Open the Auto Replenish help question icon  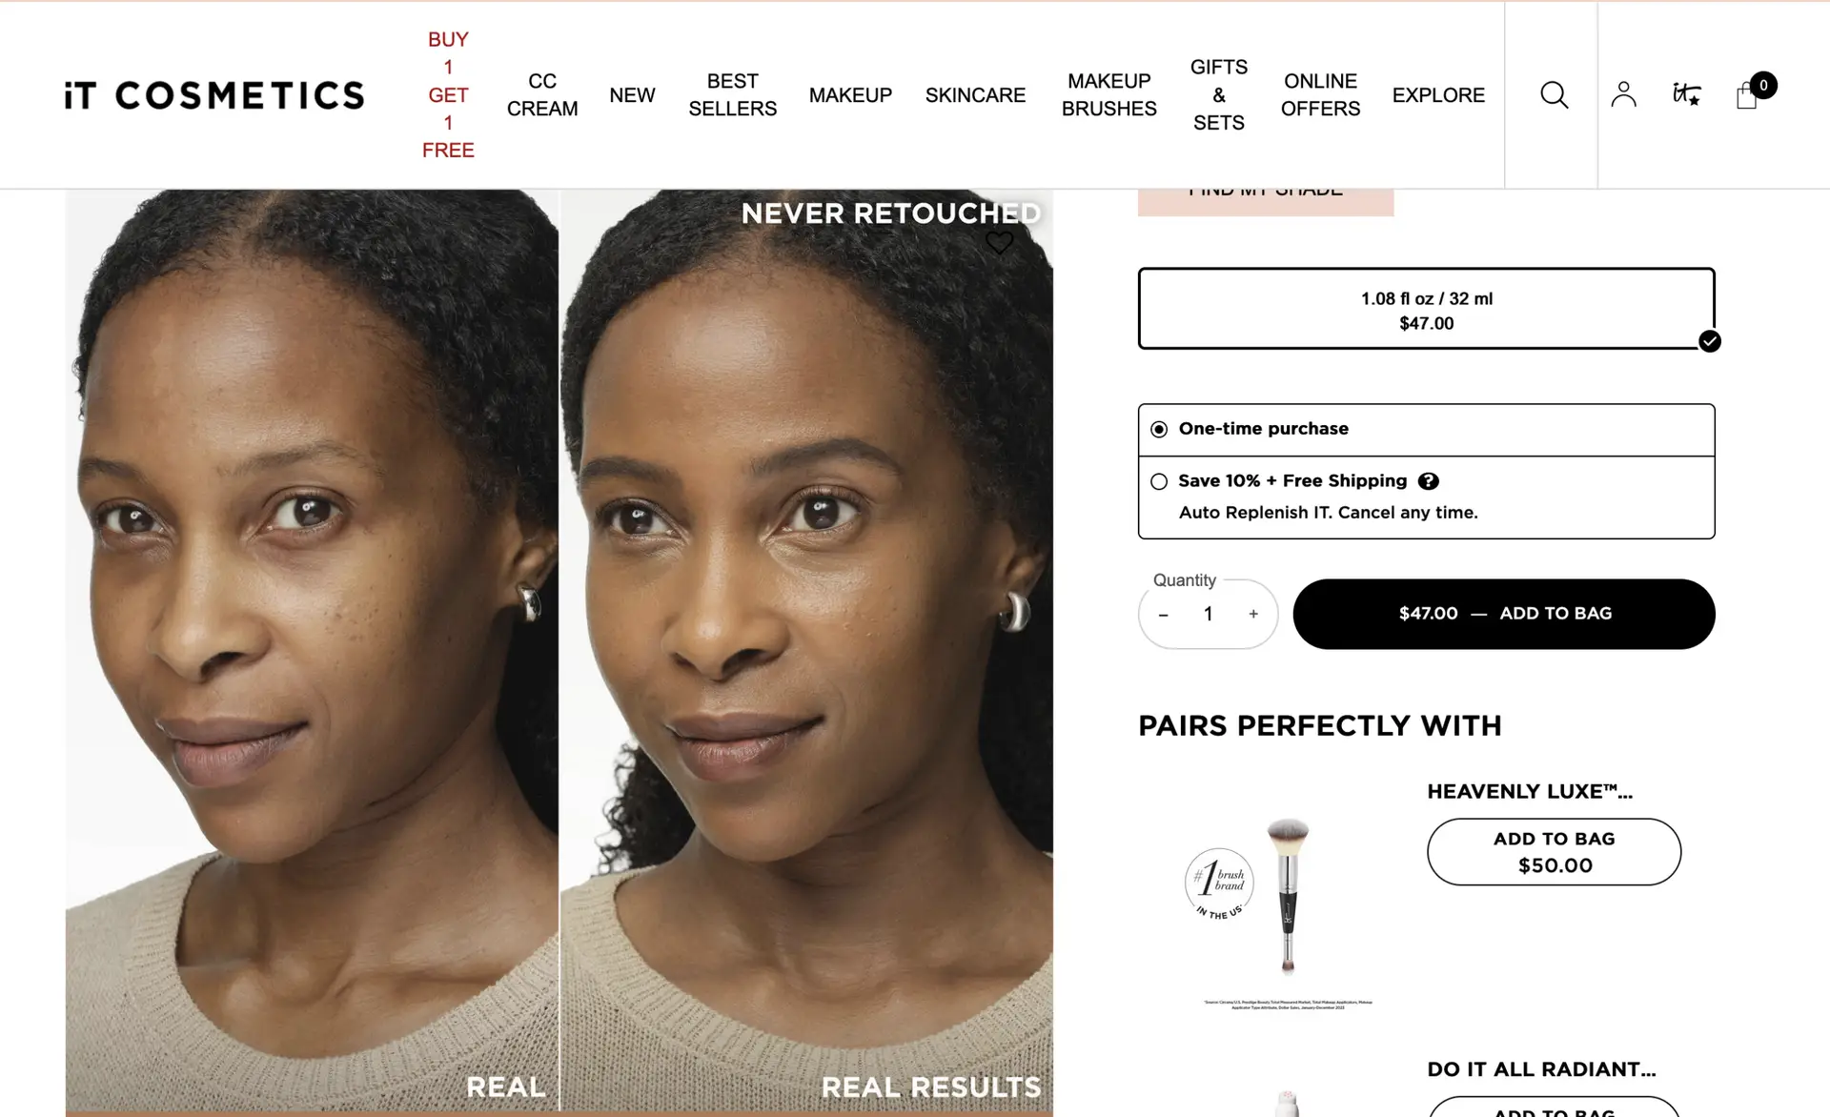click(x=1428, y=481)
